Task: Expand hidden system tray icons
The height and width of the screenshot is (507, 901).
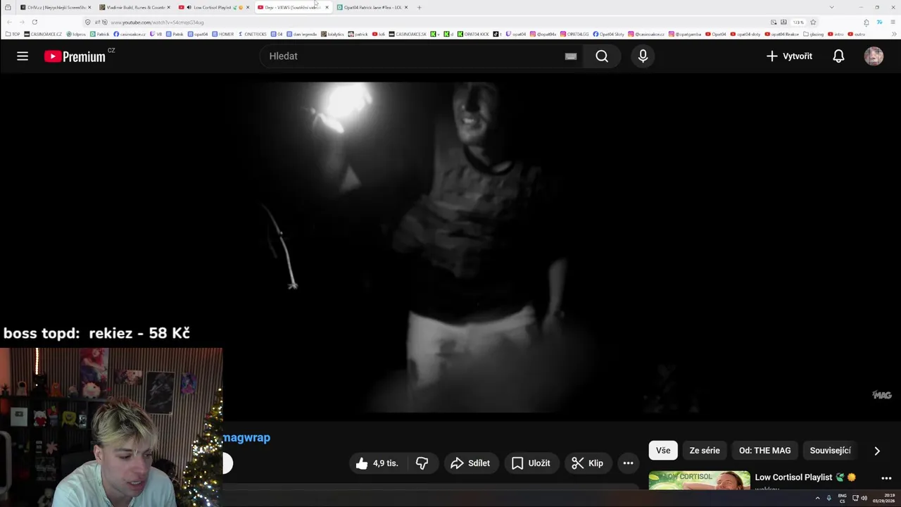Action: pyautogui.click(x=817, y=499)
